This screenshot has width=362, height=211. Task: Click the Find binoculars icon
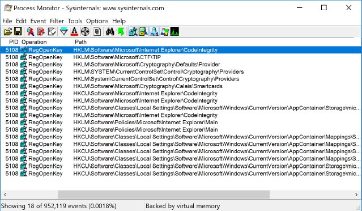click(x=110, y=31)
